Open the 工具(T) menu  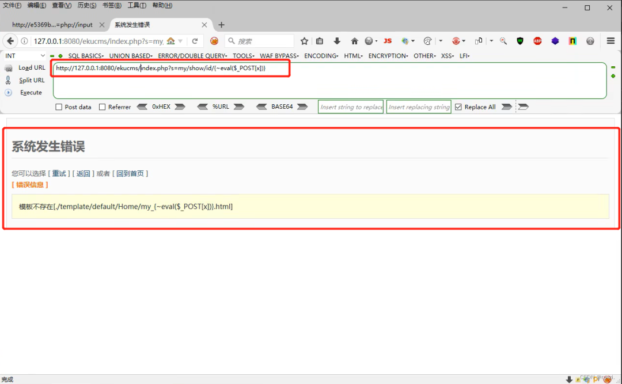136,6
